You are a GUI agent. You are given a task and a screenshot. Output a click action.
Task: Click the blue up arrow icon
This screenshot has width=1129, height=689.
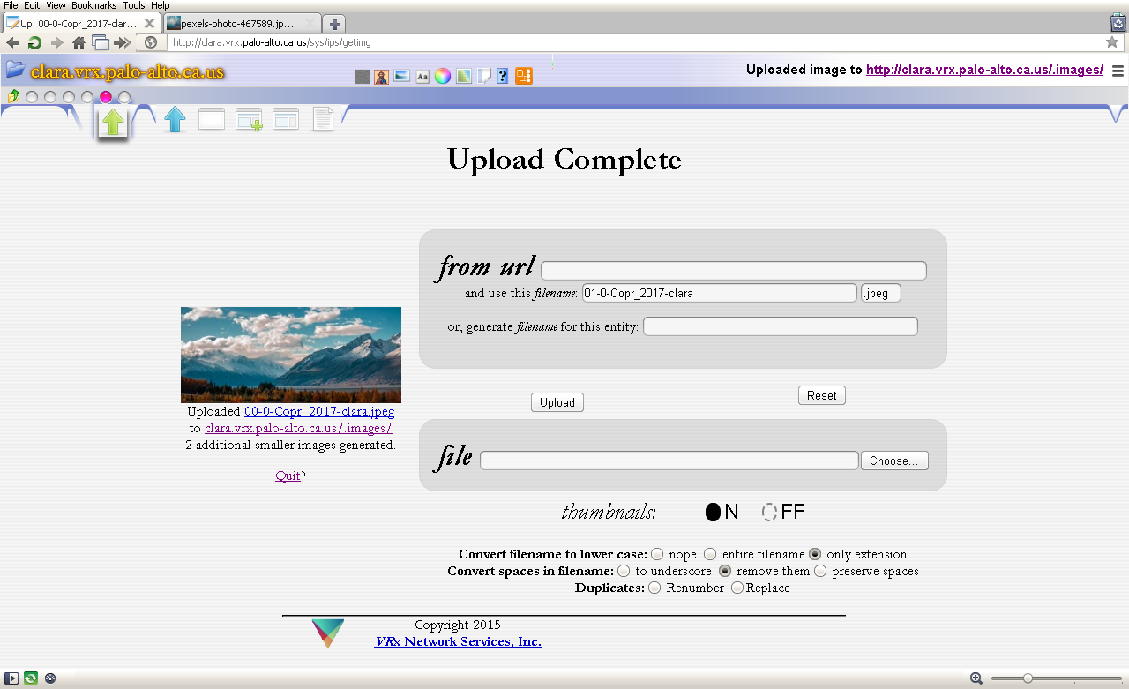tap(175, 119)
